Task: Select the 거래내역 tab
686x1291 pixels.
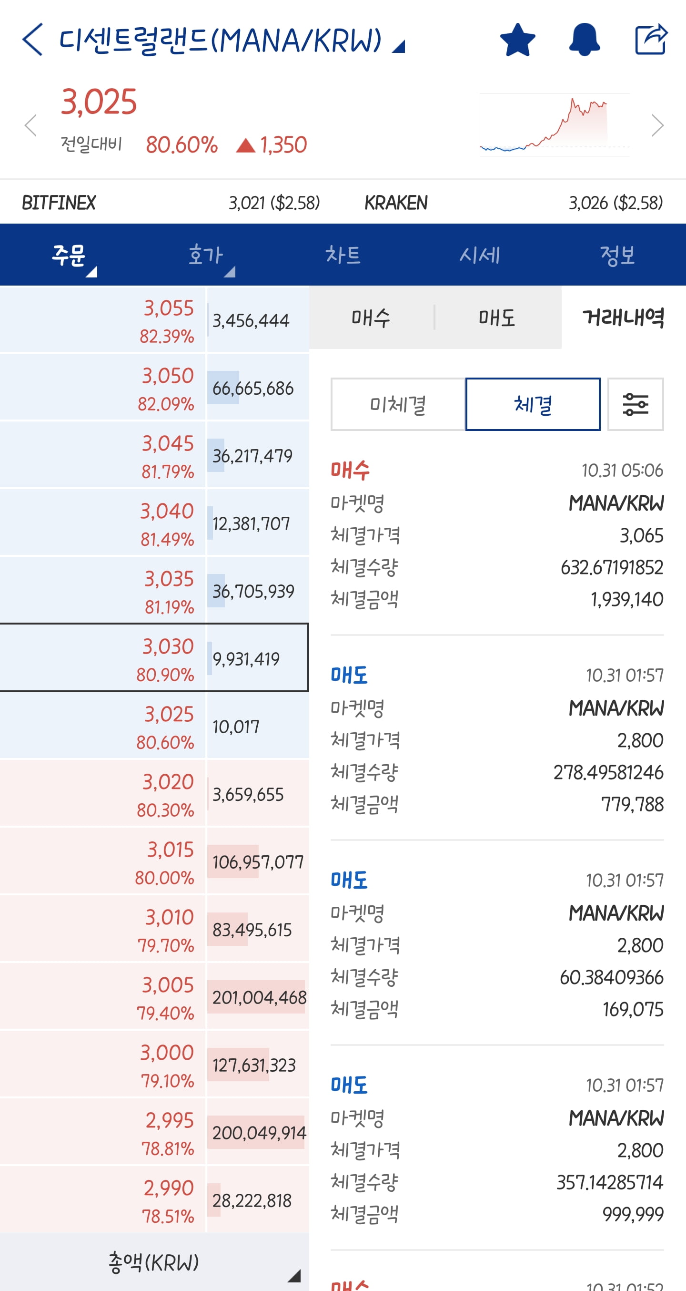Action: click(x=624, y=318)
